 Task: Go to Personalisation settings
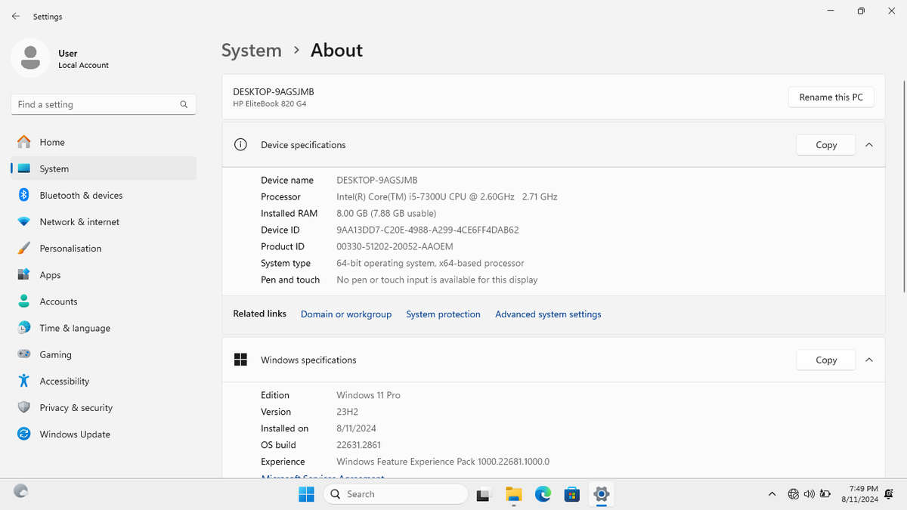coord(70,249)
